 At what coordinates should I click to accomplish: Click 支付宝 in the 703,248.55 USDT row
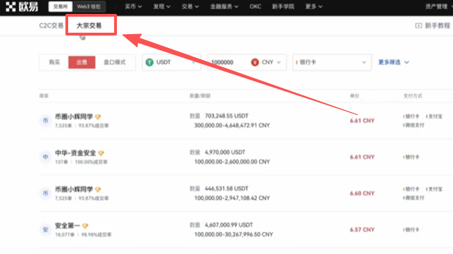(434, 116)
